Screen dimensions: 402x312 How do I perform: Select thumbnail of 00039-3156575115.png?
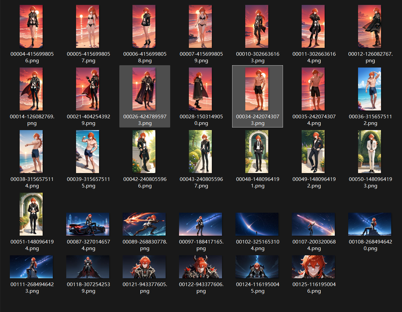point(88,151)
